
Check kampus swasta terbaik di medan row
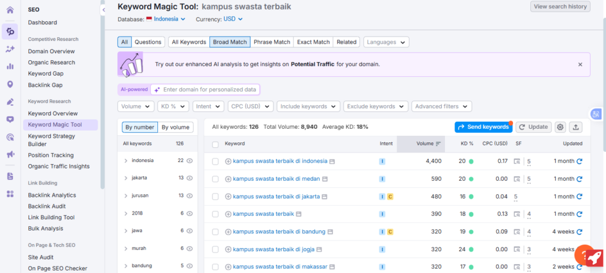(215, 179)
